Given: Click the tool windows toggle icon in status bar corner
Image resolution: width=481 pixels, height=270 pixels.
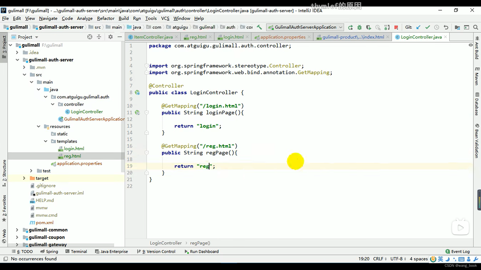Looking at the screenshot, I should [x=6, y=259].
